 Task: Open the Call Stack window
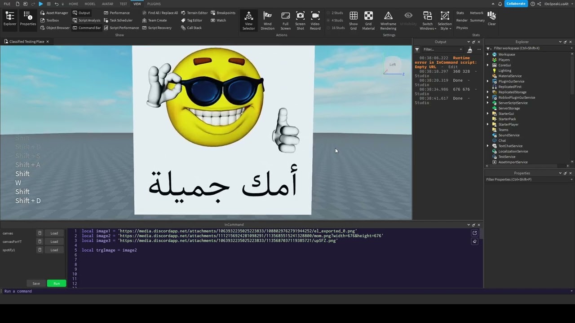click(x=191, y=28)
